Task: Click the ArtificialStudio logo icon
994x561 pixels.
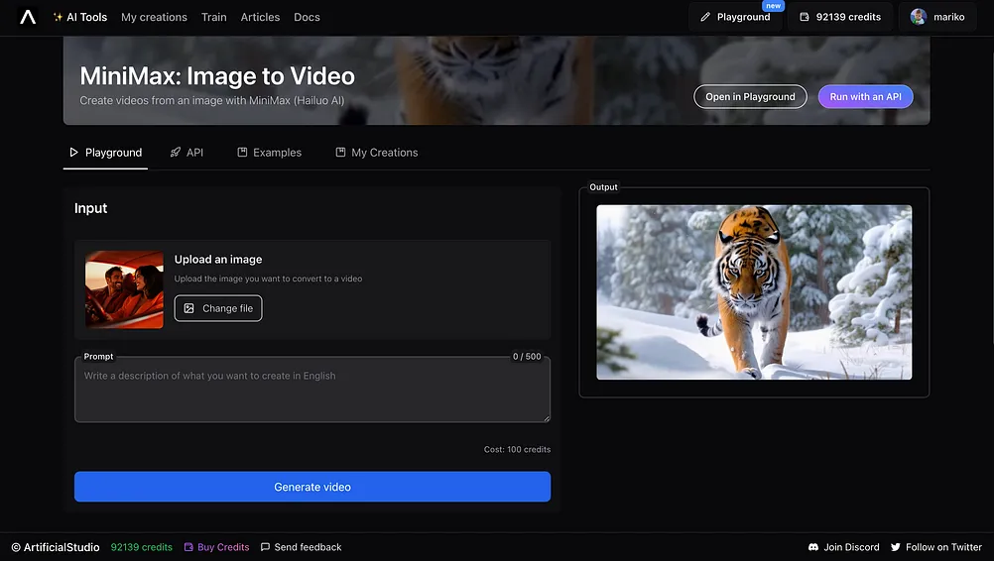Action: (28, 17)
